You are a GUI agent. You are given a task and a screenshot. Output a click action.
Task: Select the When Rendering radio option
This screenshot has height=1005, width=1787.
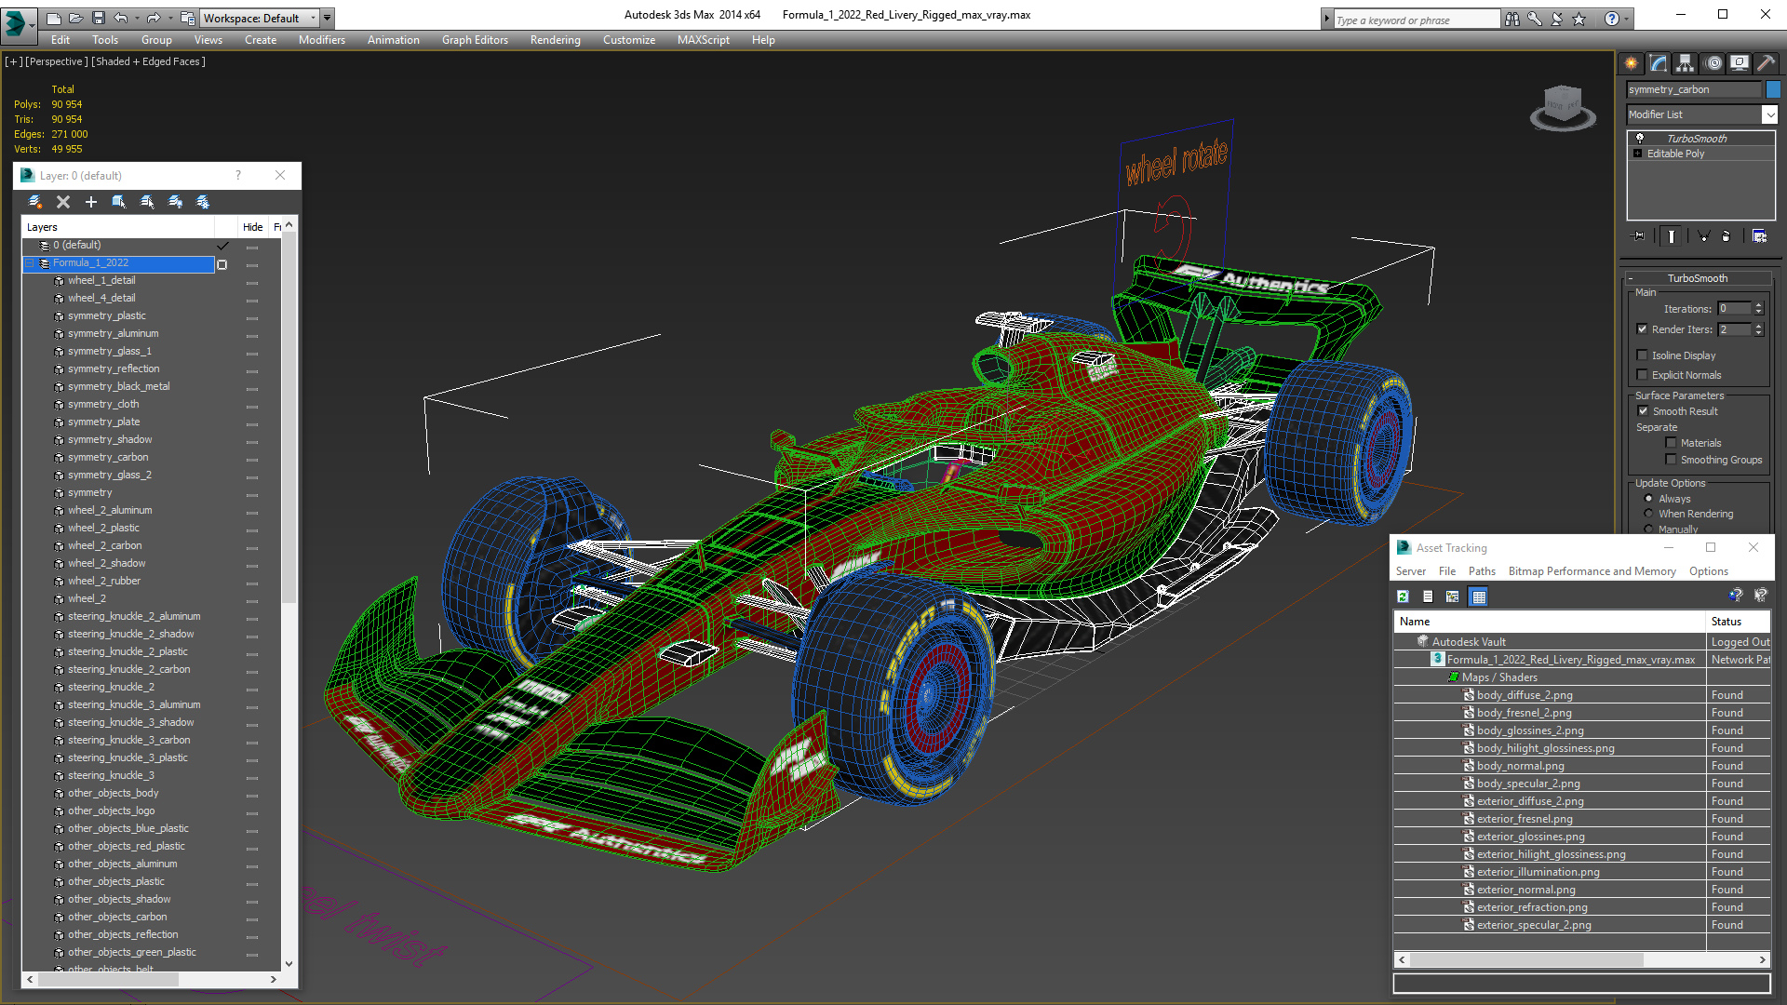pyautogui.click(x=1649, y=514)
